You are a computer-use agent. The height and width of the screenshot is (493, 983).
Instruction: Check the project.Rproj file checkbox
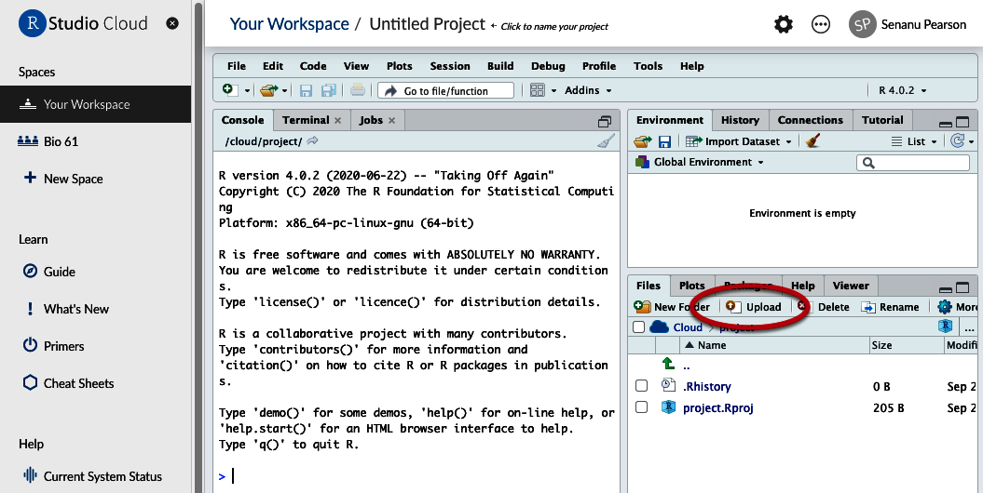coord(641,407)
